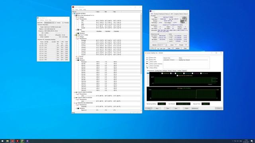
Task: Open the Options menu in Core Temp
Action: coord(42,20)
